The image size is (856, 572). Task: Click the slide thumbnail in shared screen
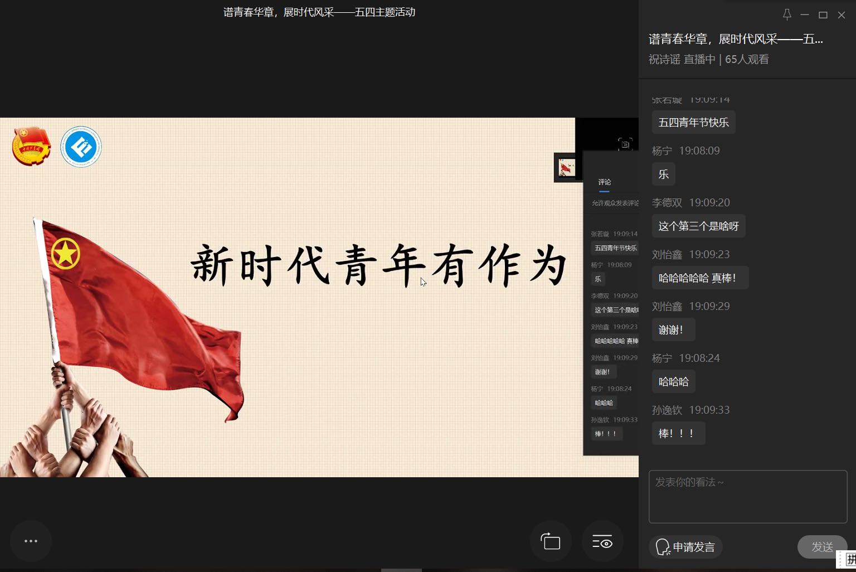tap(567, 167)
